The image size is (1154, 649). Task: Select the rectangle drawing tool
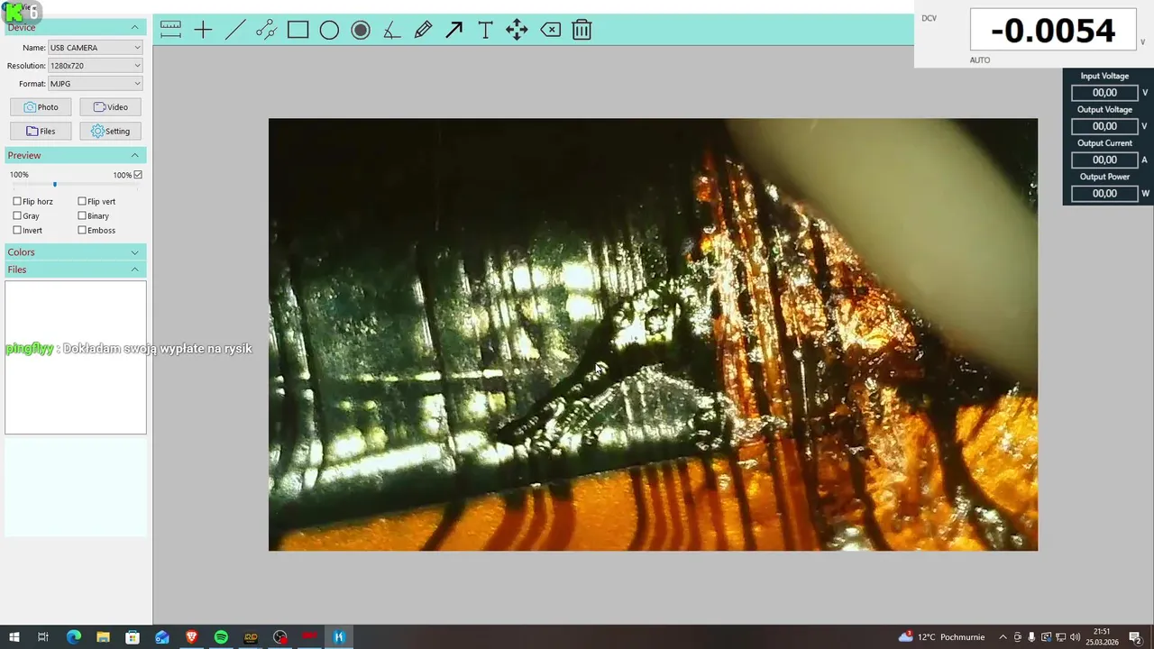pyautogui.click(x=298, y=30)
